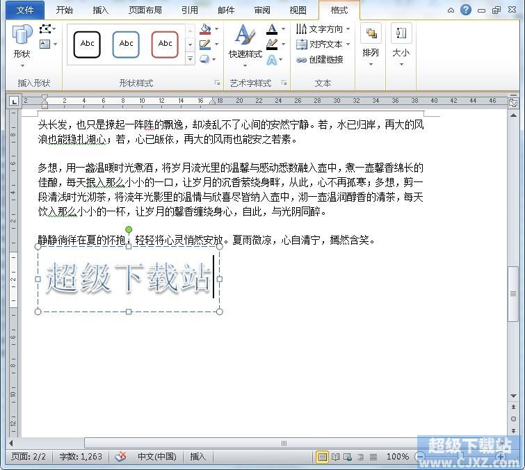Select the red-outlined Abc shape style
Image resolution: width=525 pixels, height=470 pixels.
point(165,44)
